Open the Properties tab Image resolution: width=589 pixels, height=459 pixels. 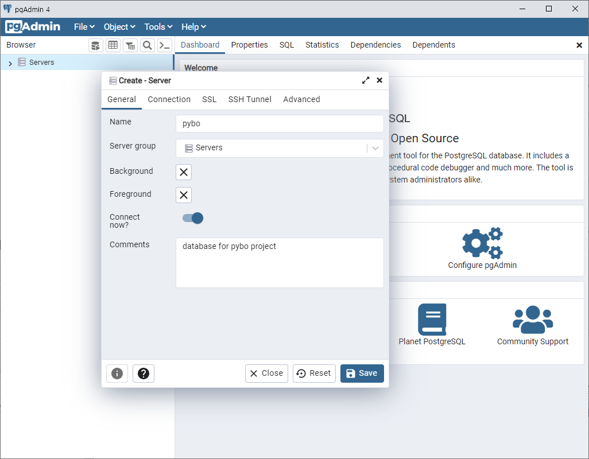(x=249, y=45)
